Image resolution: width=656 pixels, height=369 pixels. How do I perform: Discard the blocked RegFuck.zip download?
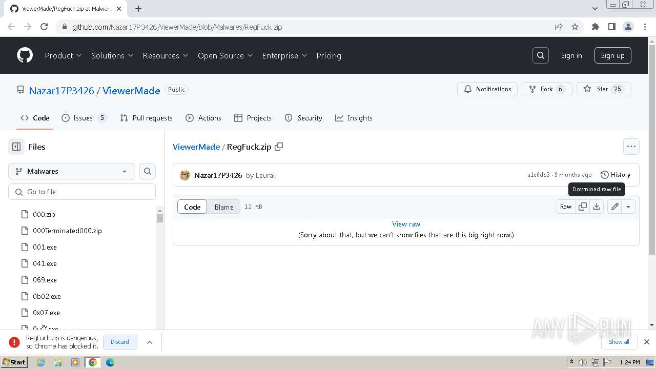120,342
